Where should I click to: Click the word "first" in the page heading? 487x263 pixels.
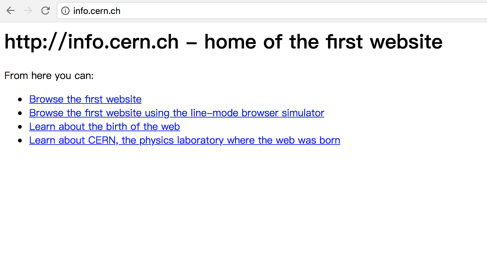point(344,42)
